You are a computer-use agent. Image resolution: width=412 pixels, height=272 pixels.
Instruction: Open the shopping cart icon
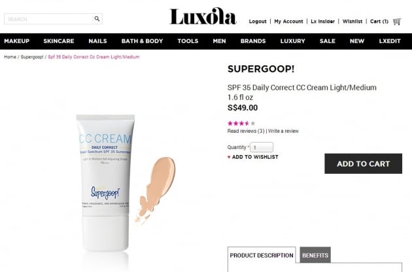[x=397, y=22]
